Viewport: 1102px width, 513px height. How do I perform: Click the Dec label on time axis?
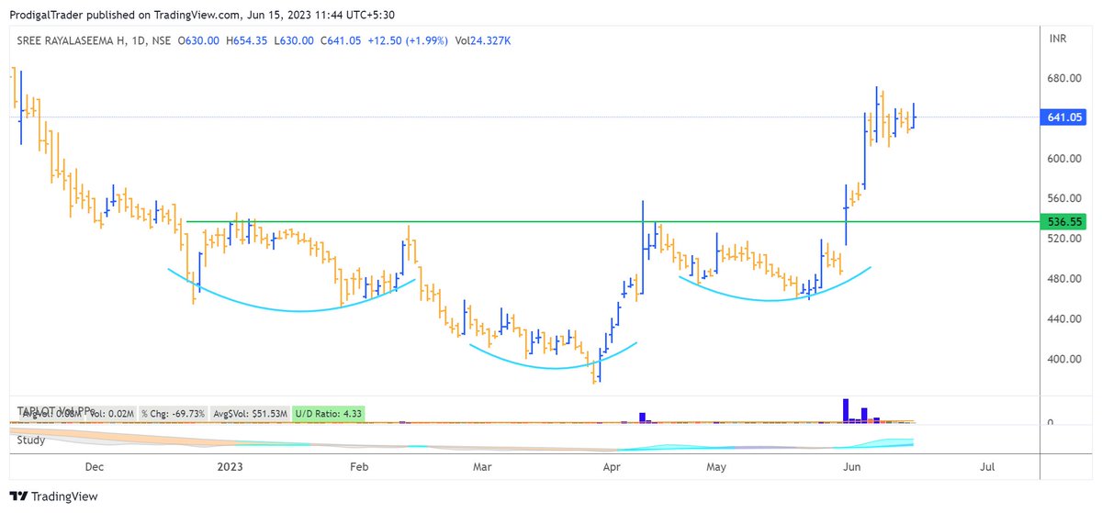tap(95, 467)
